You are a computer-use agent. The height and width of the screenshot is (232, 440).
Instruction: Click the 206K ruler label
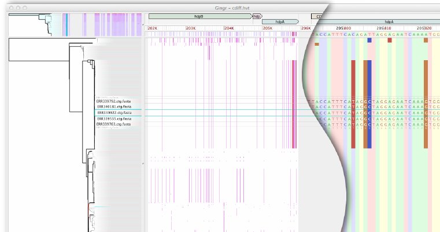[306, 28]
